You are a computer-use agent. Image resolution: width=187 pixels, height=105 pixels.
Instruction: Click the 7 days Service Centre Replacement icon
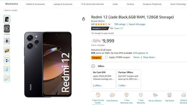[x=98, y=95]
